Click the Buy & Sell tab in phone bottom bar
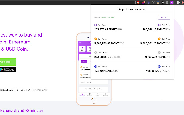This screenshot has height=115, width=184. pyautogui.click(x=90, y=95)
